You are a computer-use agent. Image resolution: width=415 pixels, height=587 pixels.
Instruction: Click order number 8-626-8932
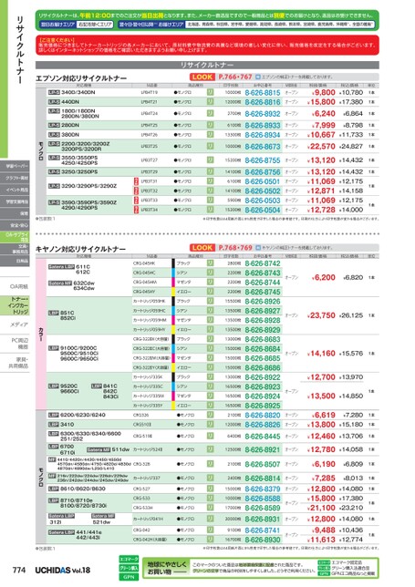tap(263, 113)
